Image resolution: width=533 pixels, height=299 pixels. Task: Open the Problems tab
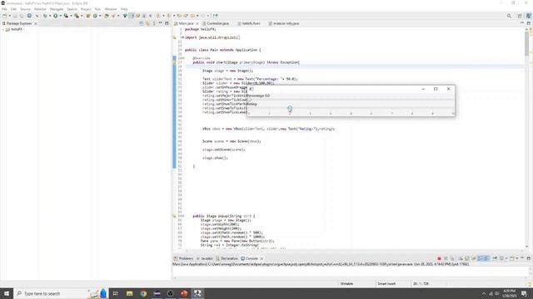pos(186,258)
